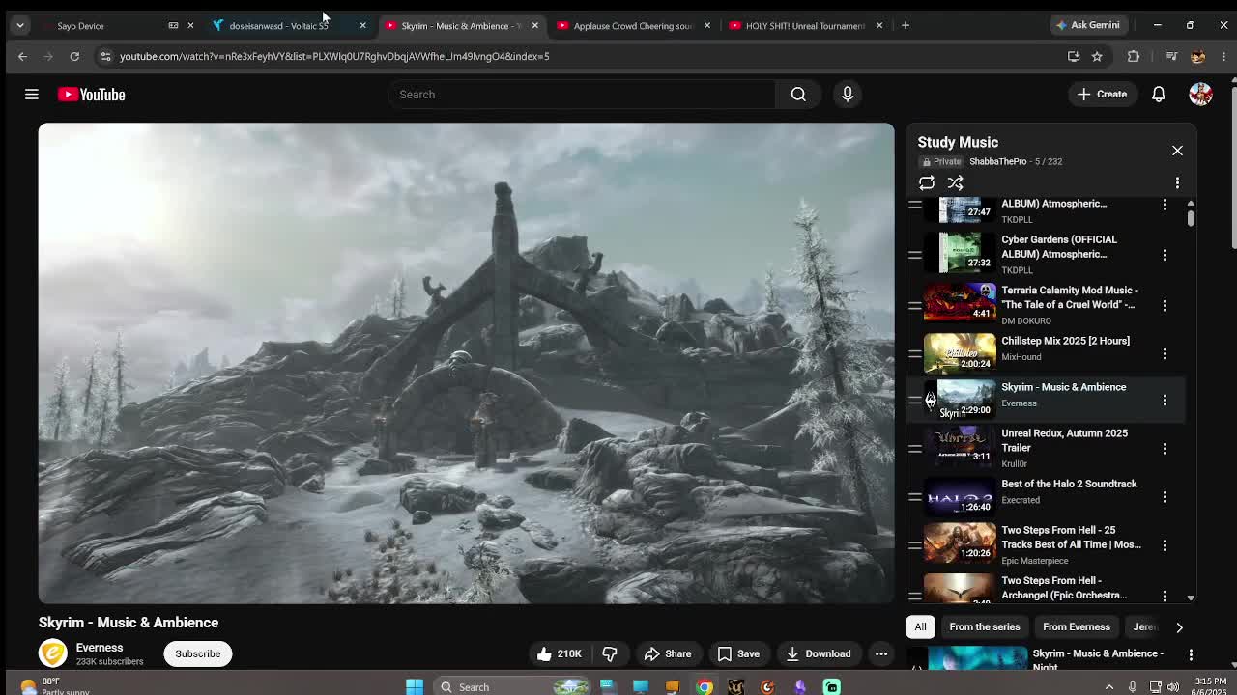This screenshot has width=1237, height=695.
Task: Switch to the HOLY SHIT! Unreal Tournament tab
Action: pyautogui.click(x=805, y=26)
